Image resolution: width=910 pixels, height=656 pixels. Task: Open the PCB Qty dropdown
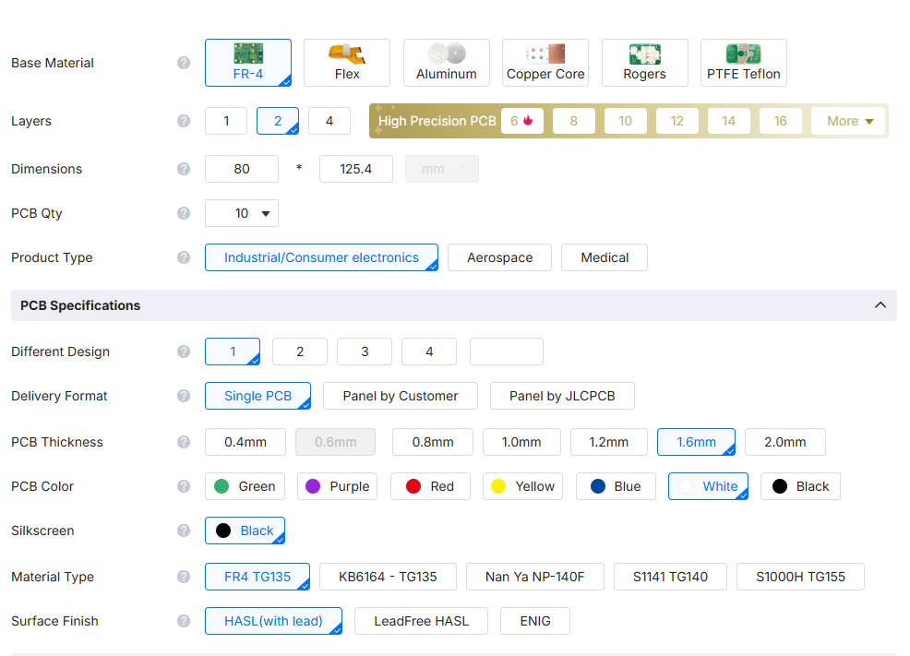[242, 213]
